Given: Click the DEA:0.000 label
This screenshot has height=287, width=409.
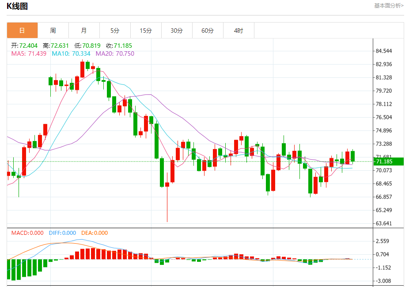Looking at the screenshot, I should [95, 233].
